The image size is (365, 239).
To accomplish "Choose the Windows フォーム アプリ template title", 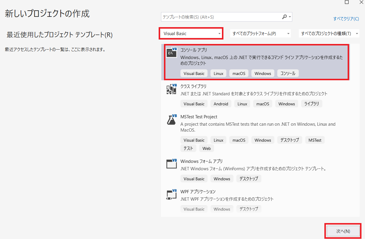I will (201, 161).
